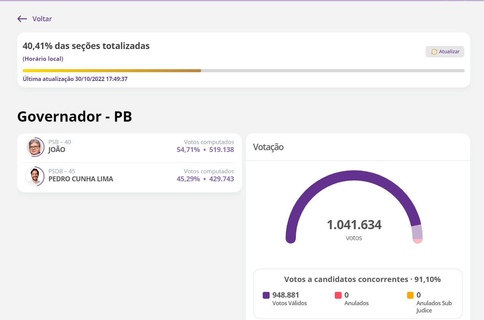The height and width of the screenshot is (320, 484).
Task: Click the pink end segment of the gauge
Action: click(418, 241)
